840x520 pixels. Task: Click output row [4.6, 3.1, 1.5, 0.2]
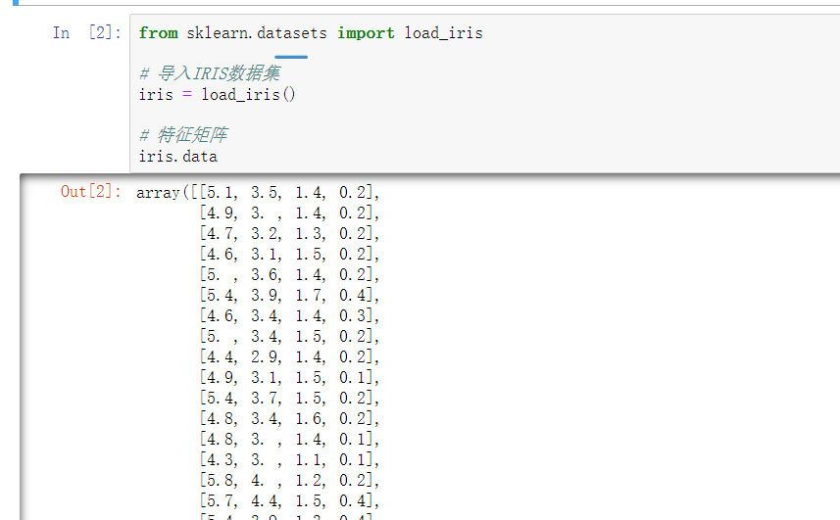coord(289,254)
